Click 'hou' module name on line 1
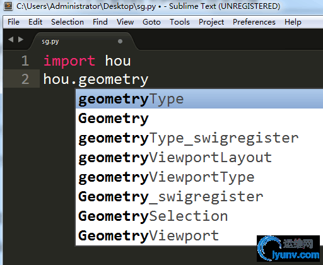Screen dimensions: 323x265 [x=118, y=61]
